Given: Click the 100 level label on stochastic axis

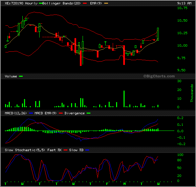Looking at the screenshot, I should click(x=180, y=155).
